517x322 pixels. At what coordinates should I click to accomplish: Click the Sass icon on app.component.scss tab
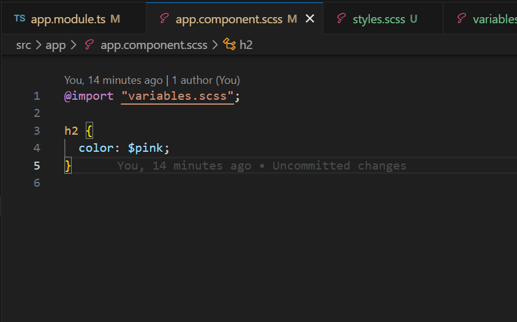tap(164, 19)
